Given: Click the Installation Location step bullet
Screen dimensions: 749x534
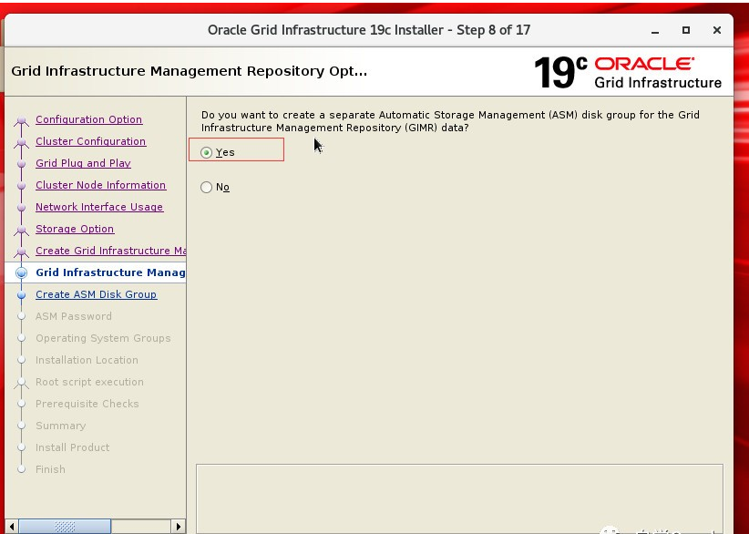Looking at the screenshot, I should click(x=21, y=360).
